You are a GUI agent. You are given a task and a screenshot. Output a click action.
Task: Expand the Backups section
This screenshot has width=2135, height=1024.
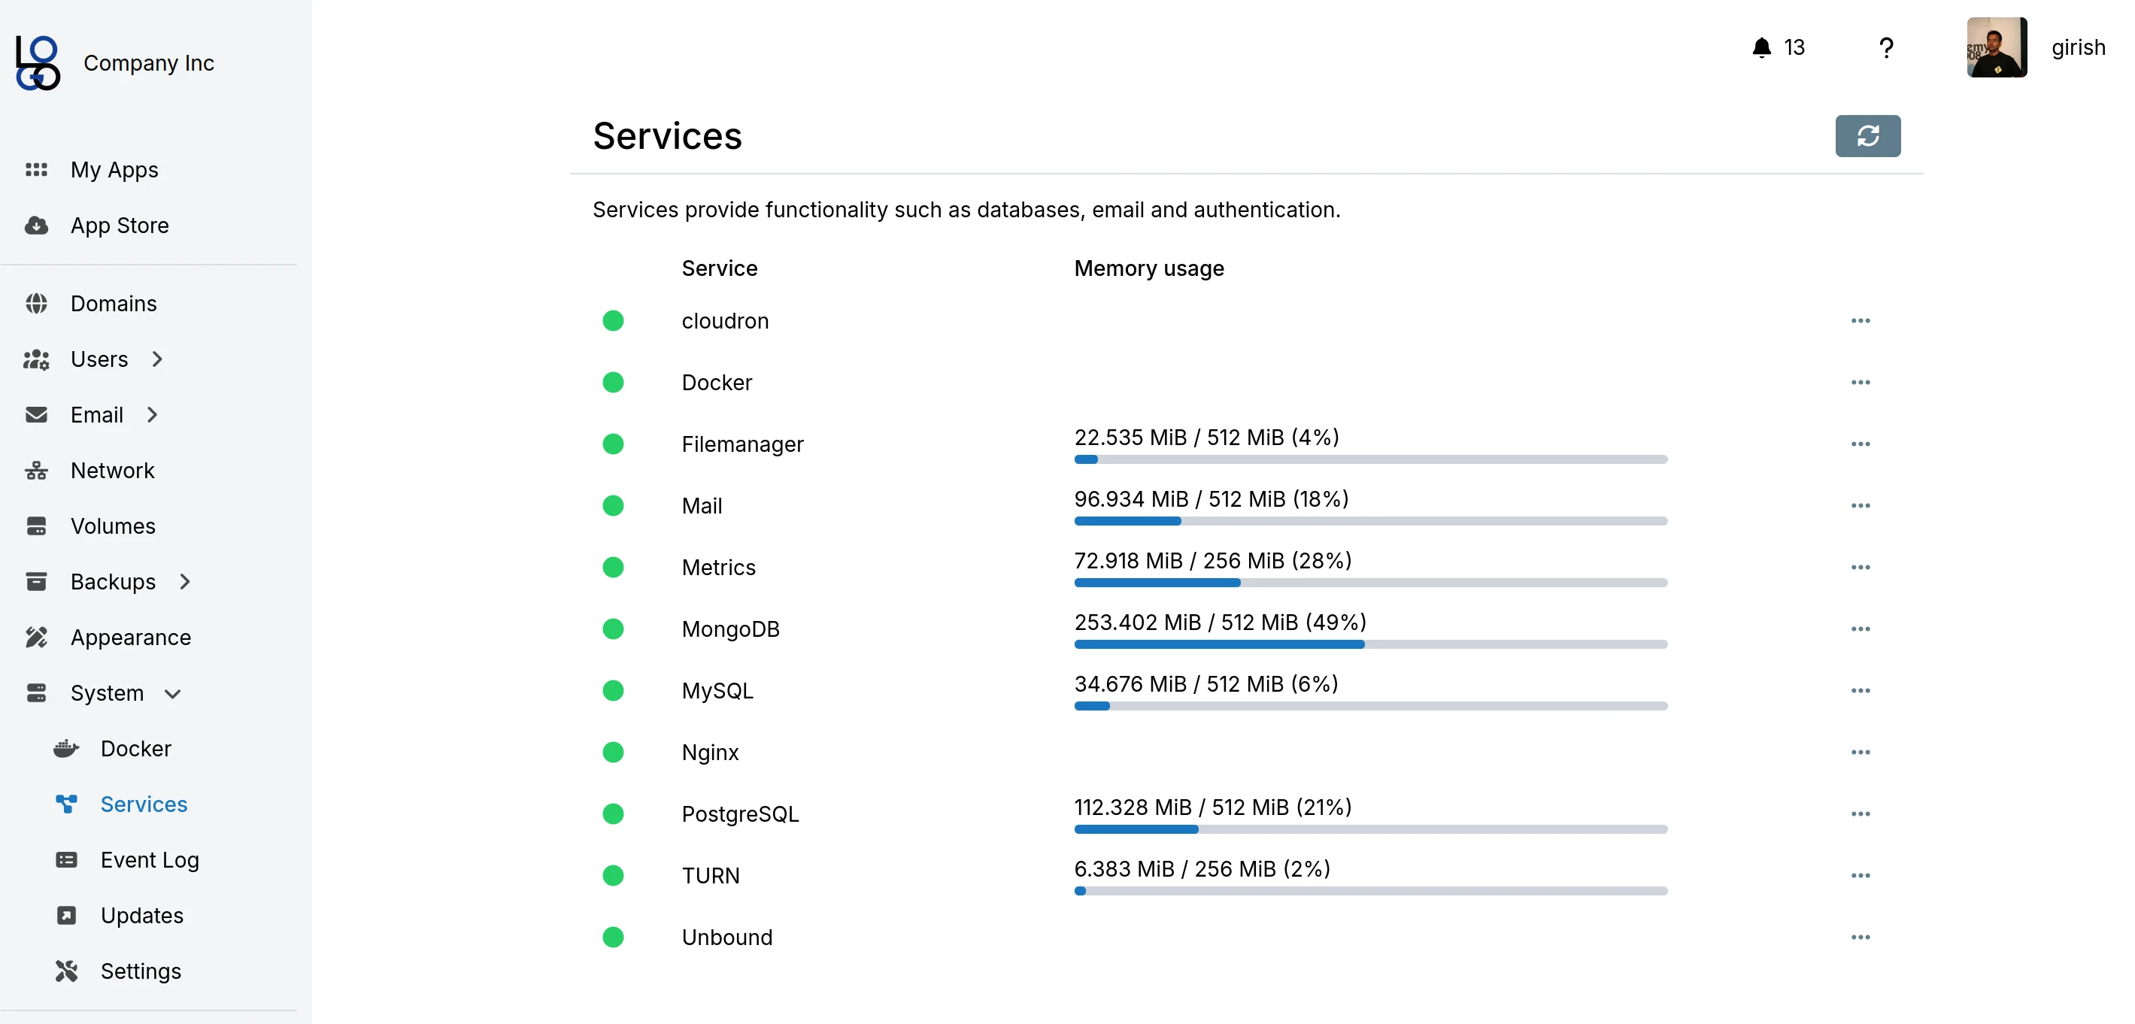click(184, 582)
